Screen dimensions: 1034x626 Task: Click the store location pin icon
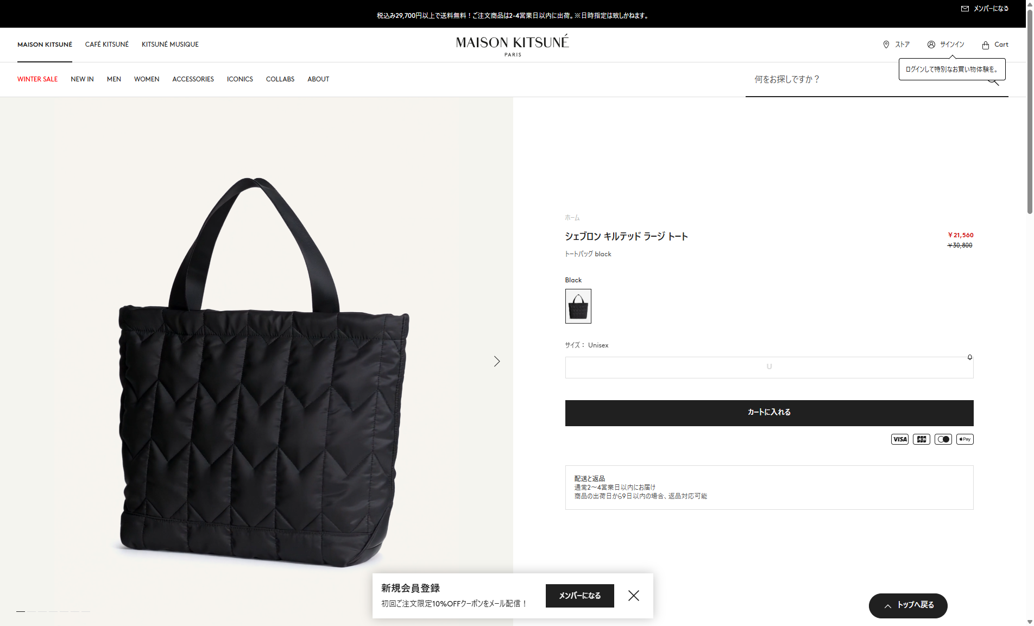click(x=886, y=45)
